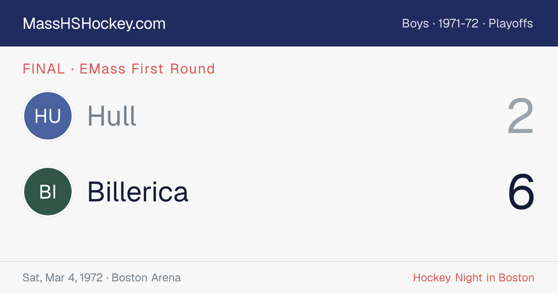Click the Boys label in header
The height and width of the screenshot is (293, 558).
coord(415,24)
